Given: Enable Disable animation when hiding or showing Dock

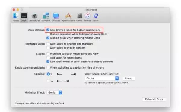Looking at the screenshot, I should 48,34.
